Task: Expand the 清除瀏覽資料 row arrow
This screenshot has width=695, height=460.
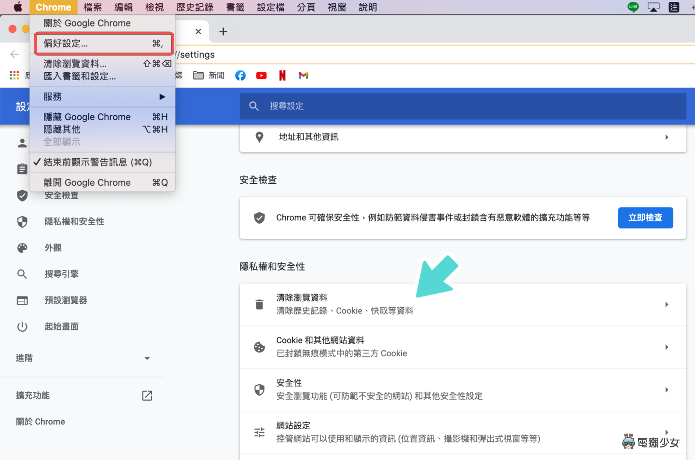Action: pos(667,304)
